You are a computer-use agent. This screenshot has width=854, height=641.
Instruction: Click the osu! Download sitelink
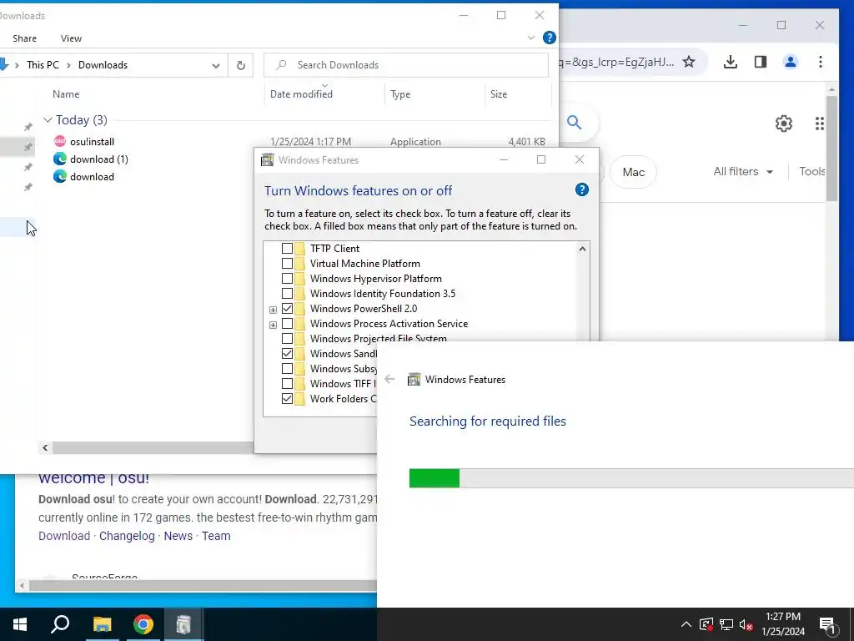pos(64,536)
